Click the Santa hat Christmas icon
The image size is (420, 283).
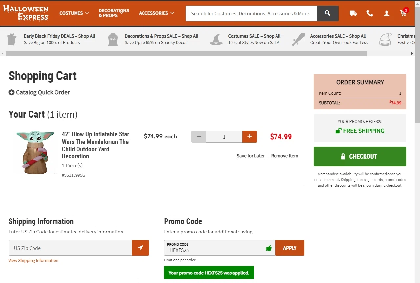(x=386, y=39)
